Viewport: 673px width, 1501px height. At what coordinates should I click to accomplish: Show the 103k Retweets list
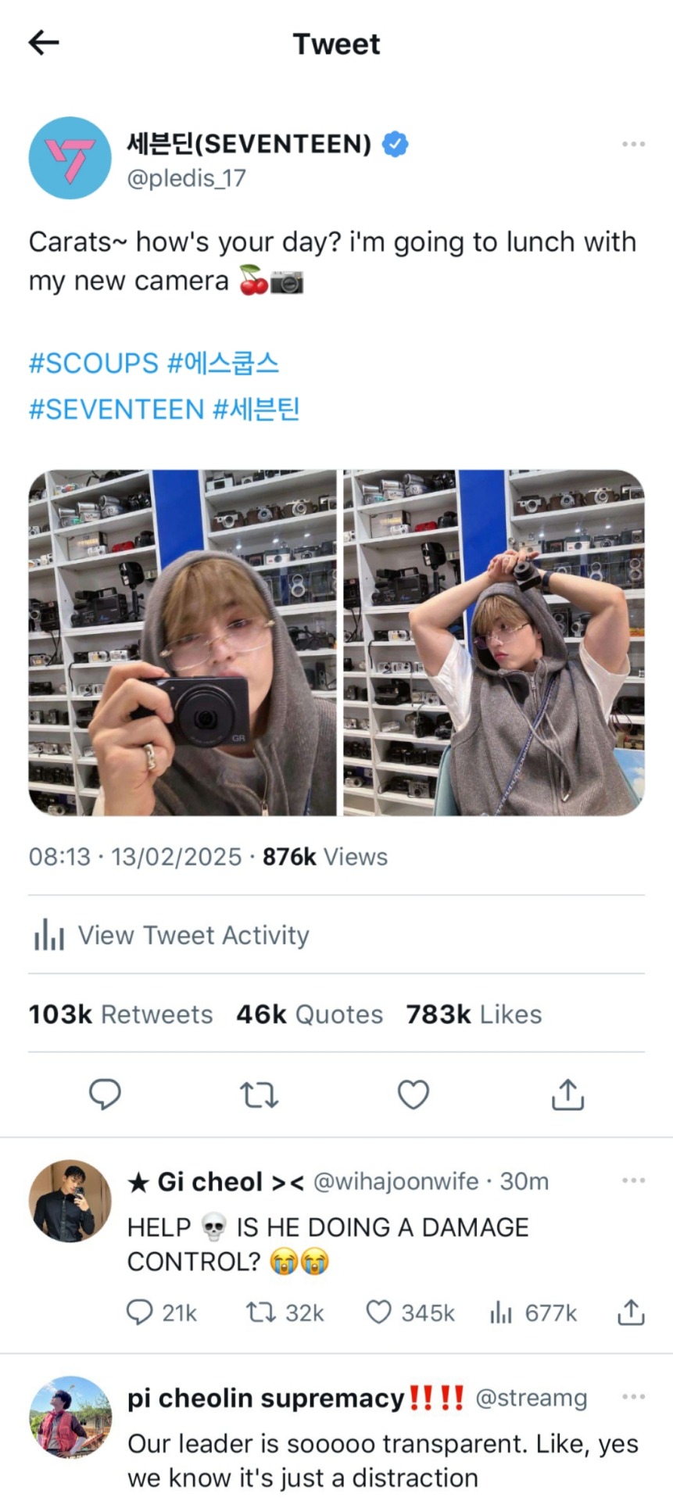click(x=120, y=1015)
